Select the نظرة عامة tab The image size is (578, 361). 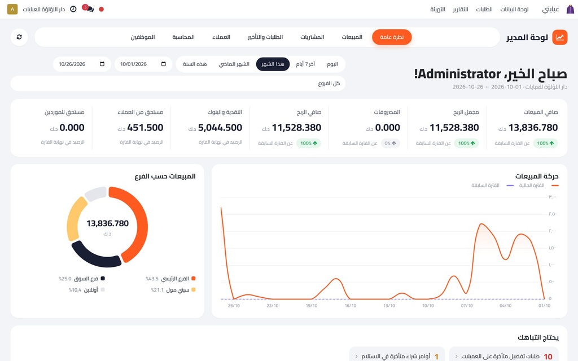click(x=392, y=37)
